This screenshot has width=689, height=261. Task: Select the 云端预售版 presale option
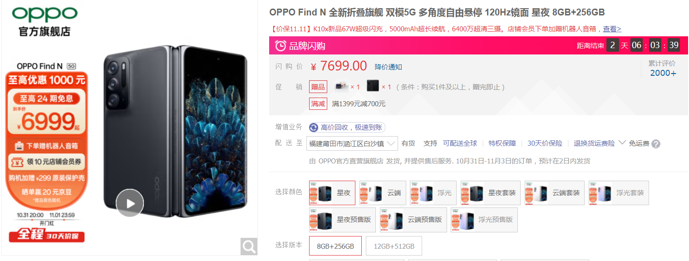click(x=413, y=220)
